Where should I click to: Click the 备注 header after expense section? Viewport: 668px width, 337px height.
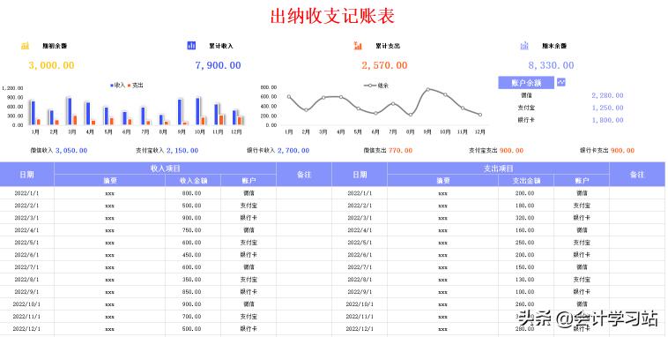click(x=637, y=175)
